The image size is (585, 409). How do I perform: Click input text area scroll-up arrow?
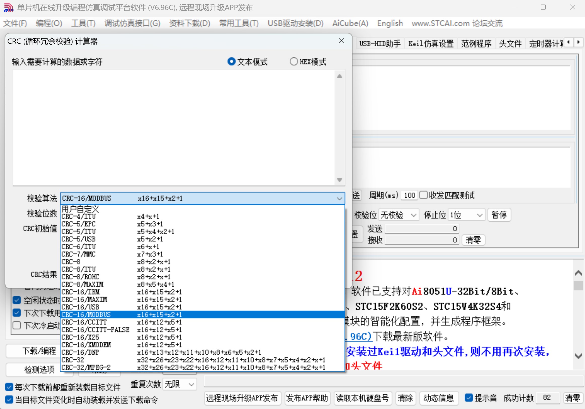(339, 76)
